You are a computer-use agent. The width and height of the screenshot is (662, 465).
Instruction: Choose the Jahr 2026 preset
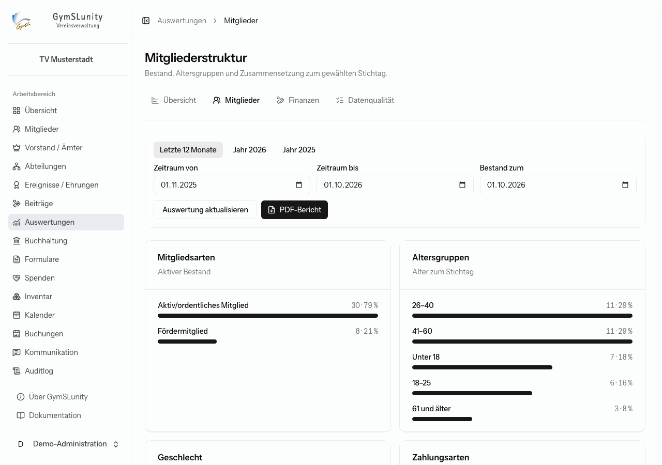(250, 150)
